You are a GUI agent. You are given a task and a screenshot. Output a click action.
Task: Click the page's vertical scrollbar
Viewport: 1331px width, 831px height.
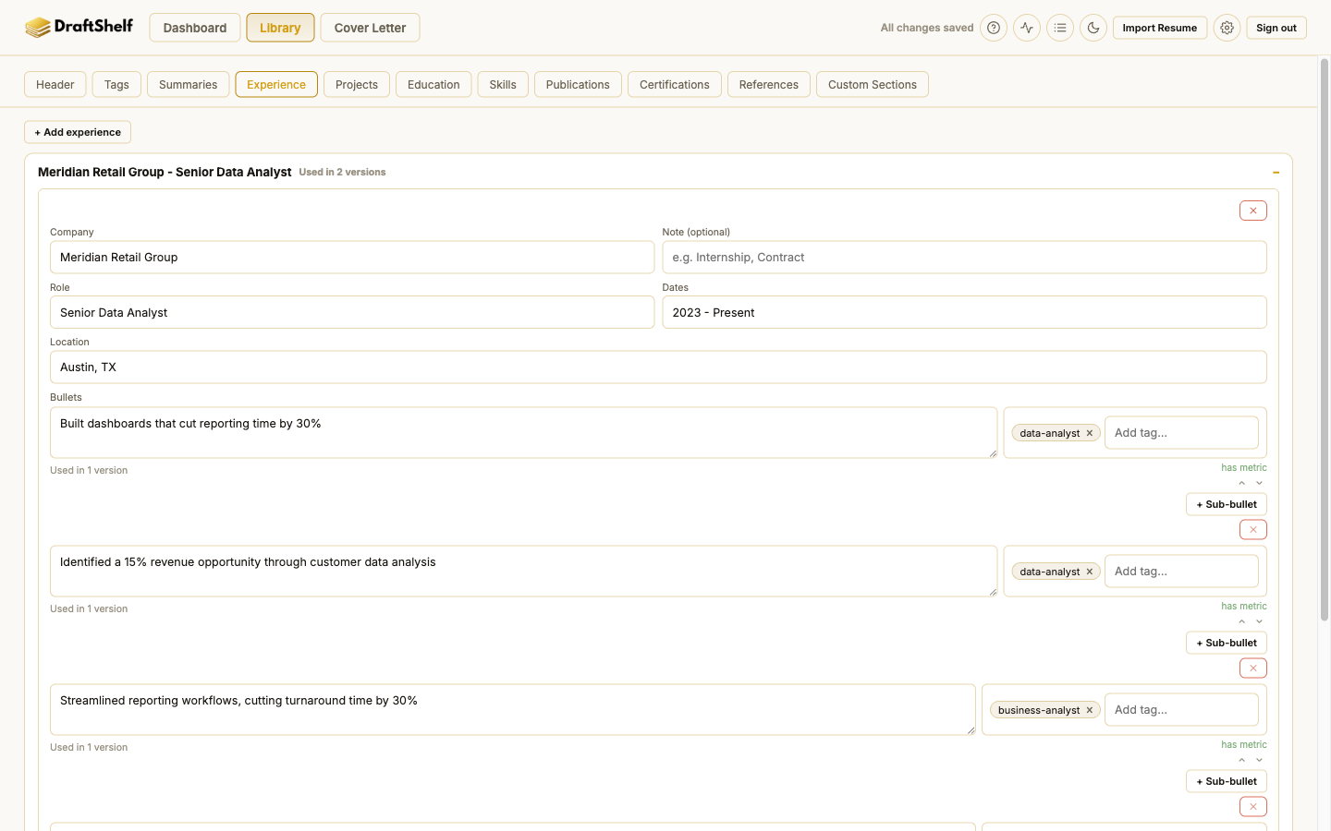1324,340
